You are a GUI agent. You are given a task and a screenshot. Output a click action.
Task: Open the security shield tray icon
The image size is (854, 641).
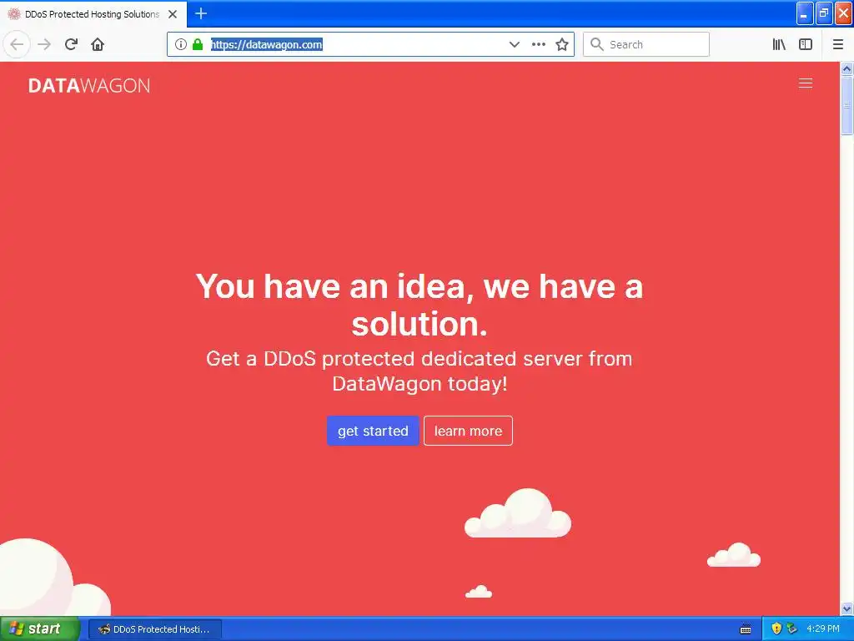click(776, 628)
